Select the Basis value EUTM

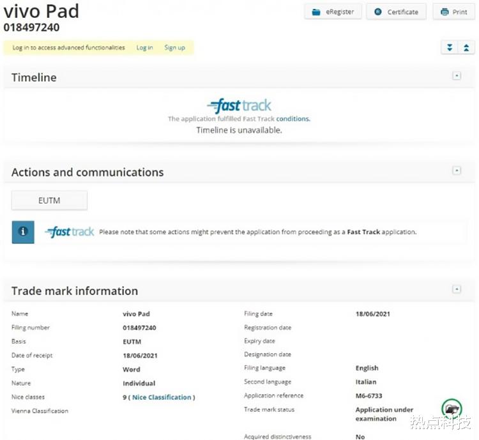(132, 342)
